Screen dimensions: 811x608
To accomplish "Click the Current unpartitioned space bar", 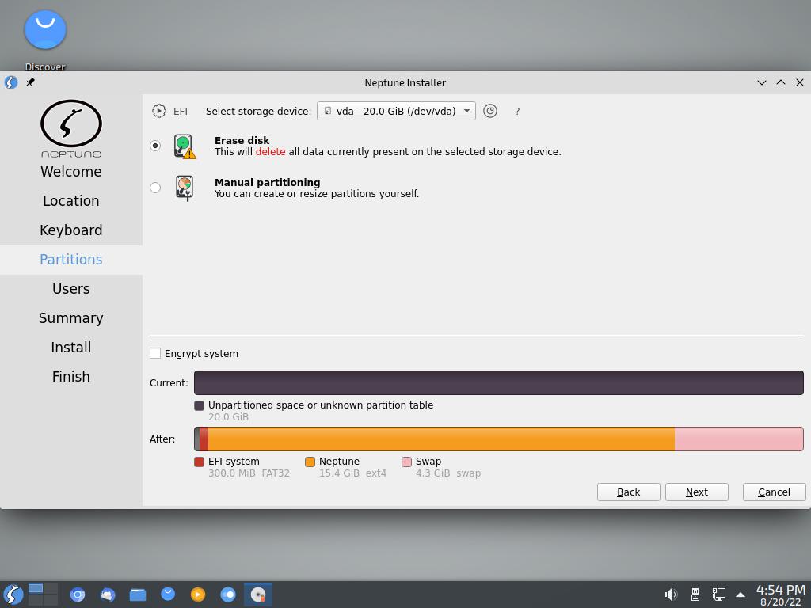I will 499,382.
